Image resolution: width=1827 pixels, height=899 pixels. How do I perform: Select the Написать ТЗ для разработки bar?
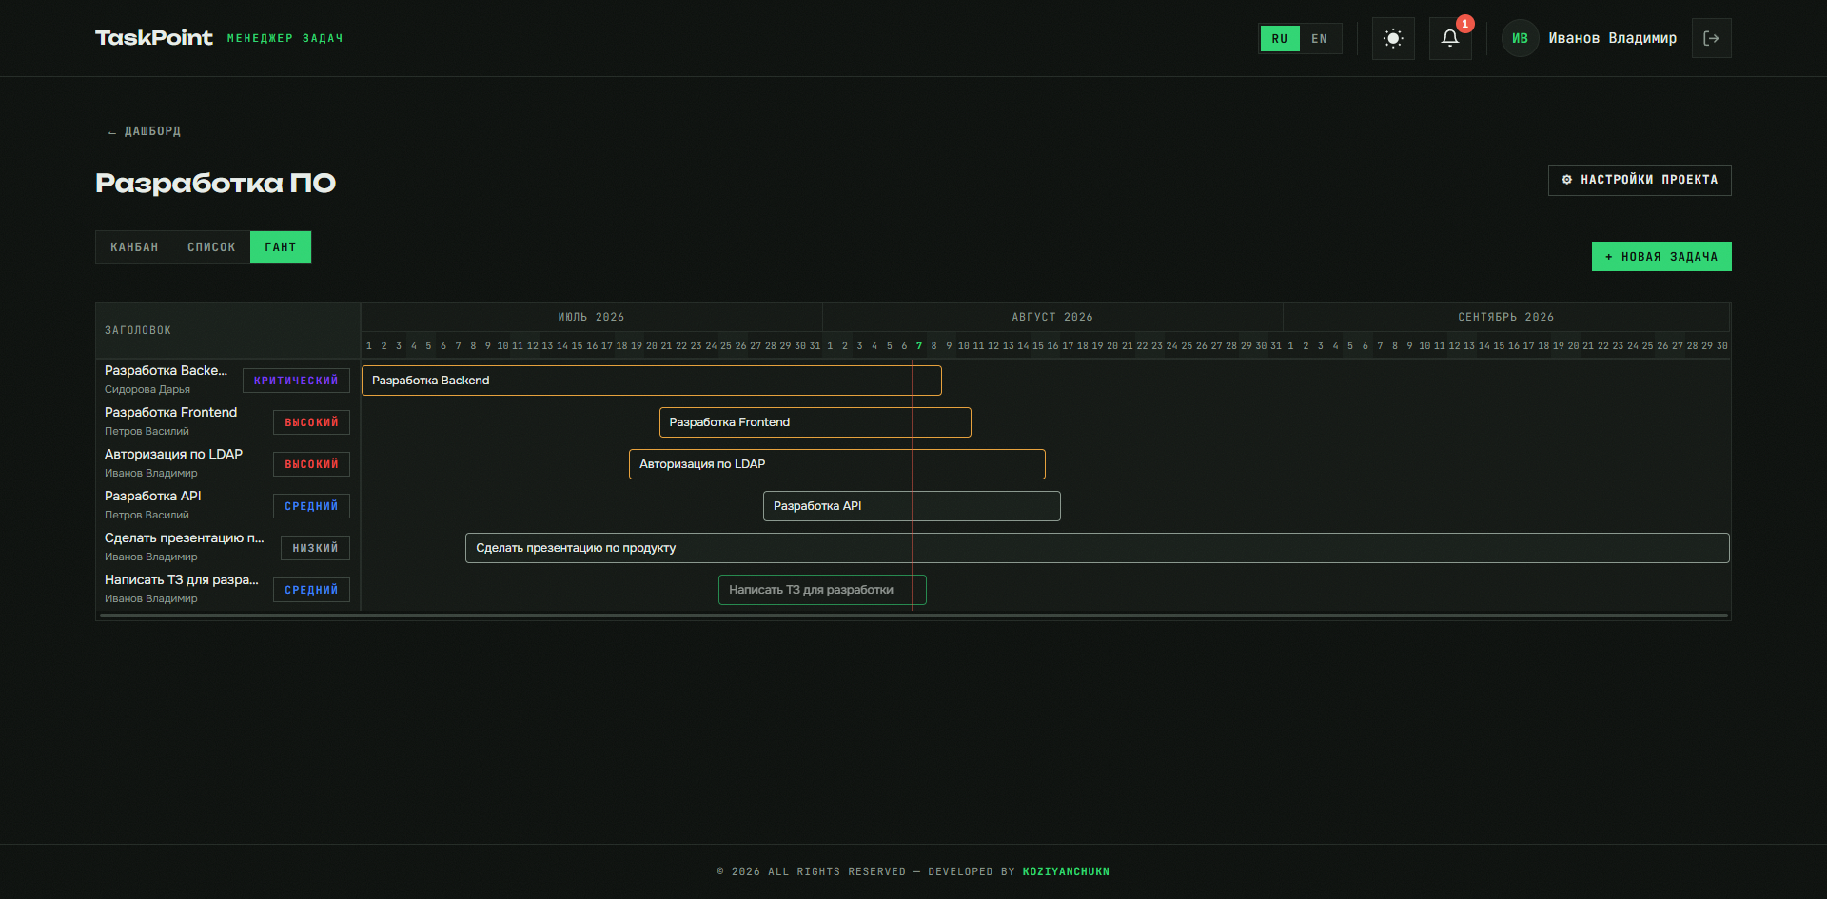click(x=822, y=590)
